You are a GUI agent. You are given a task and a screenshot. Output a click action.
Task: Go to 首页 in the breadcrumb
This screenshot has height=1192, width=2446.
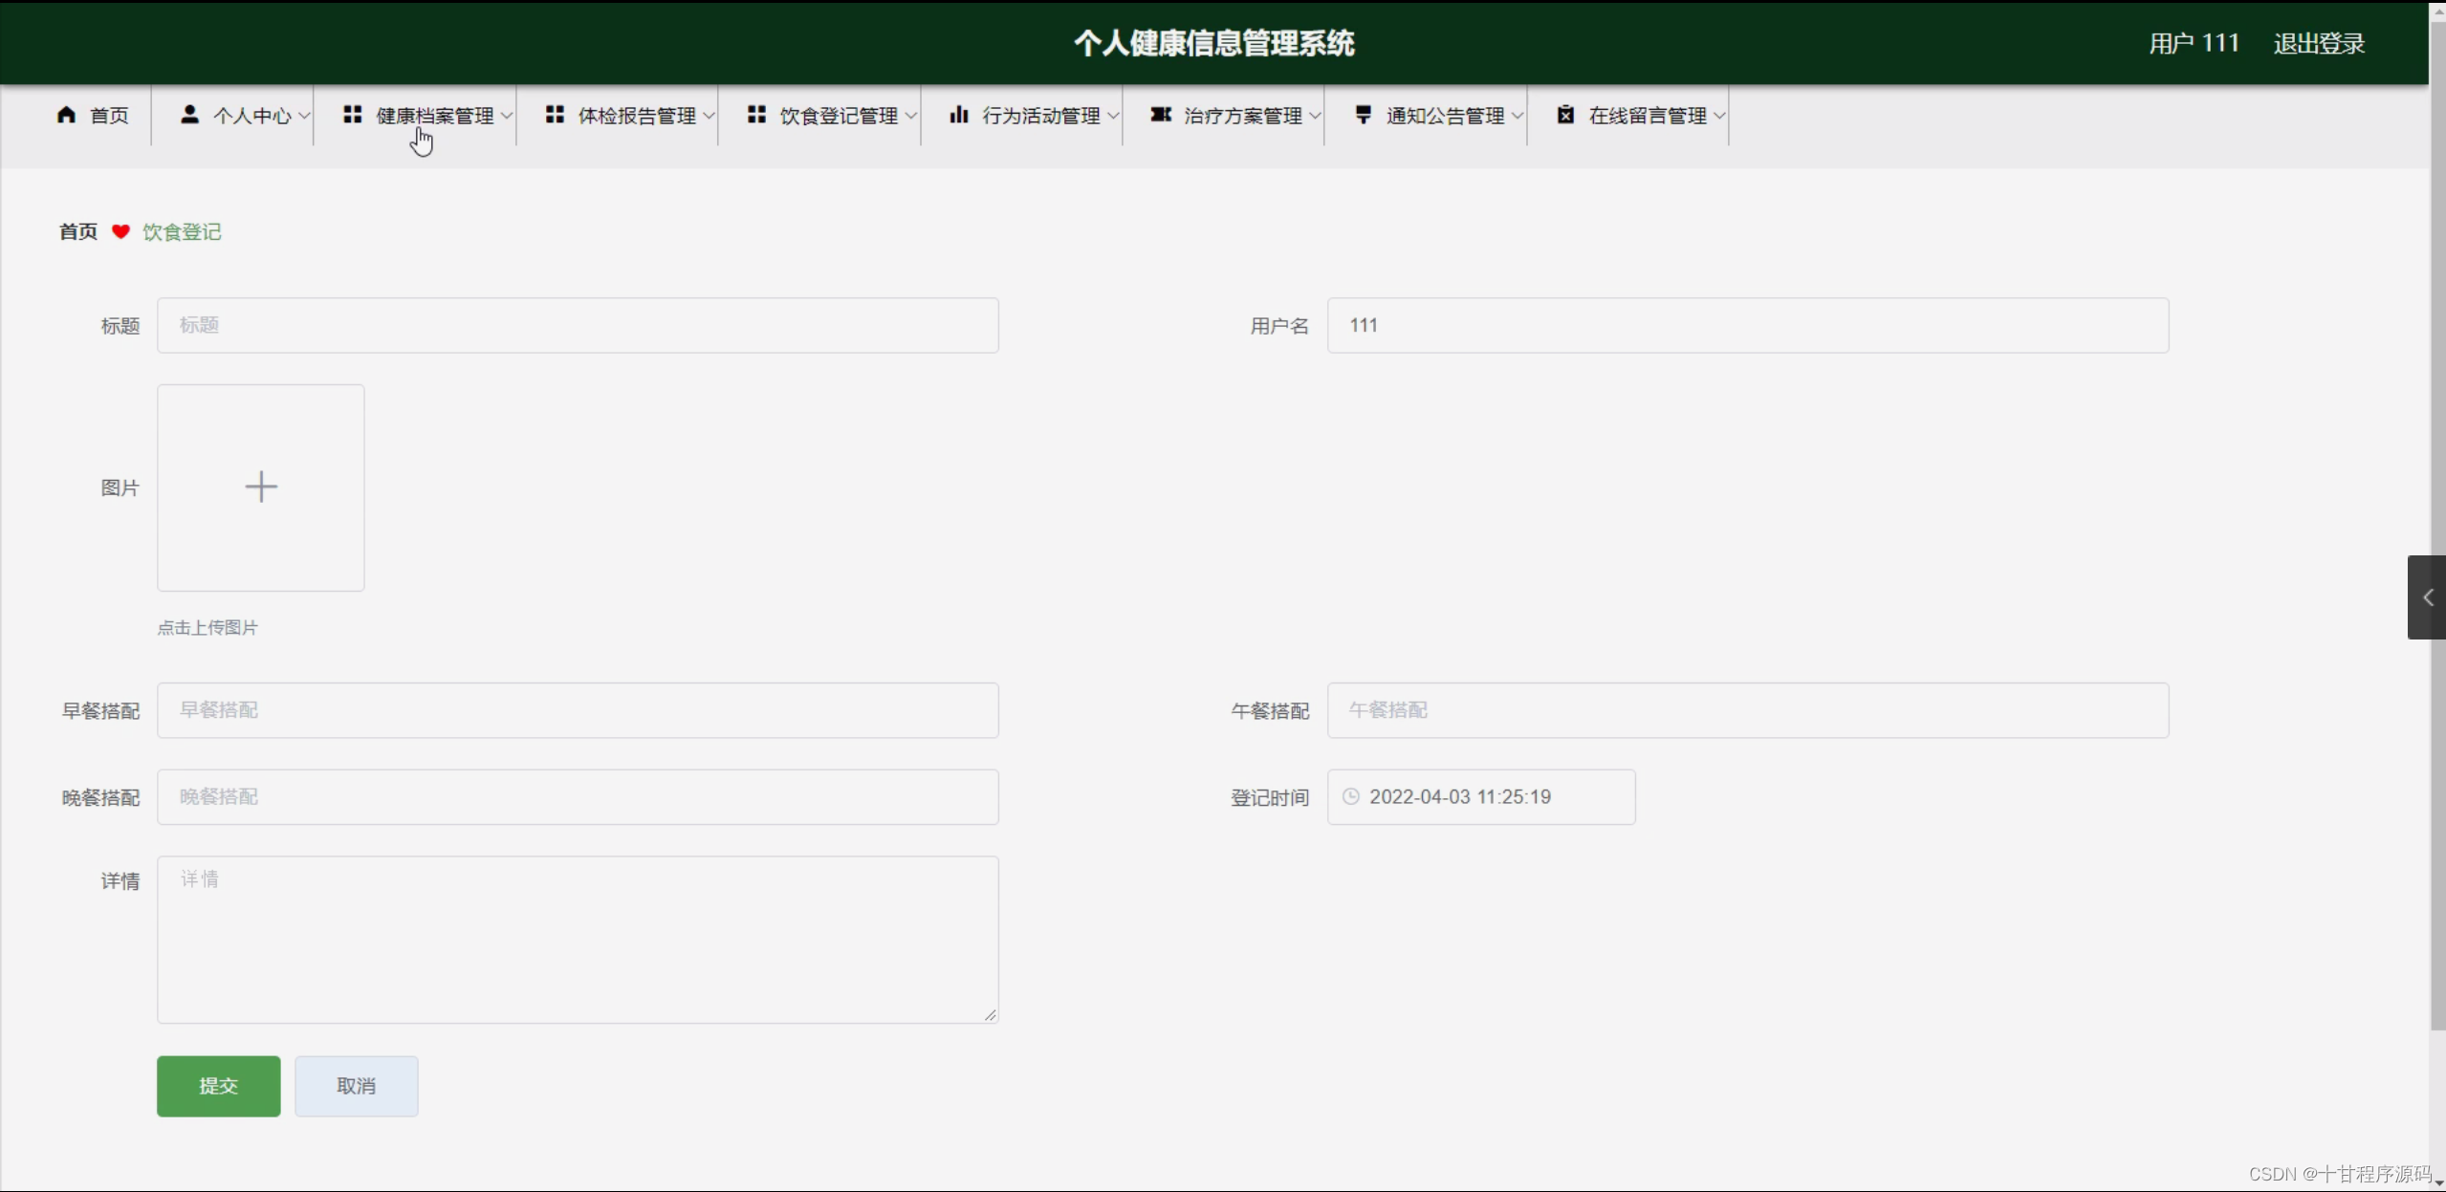point(77,231)
